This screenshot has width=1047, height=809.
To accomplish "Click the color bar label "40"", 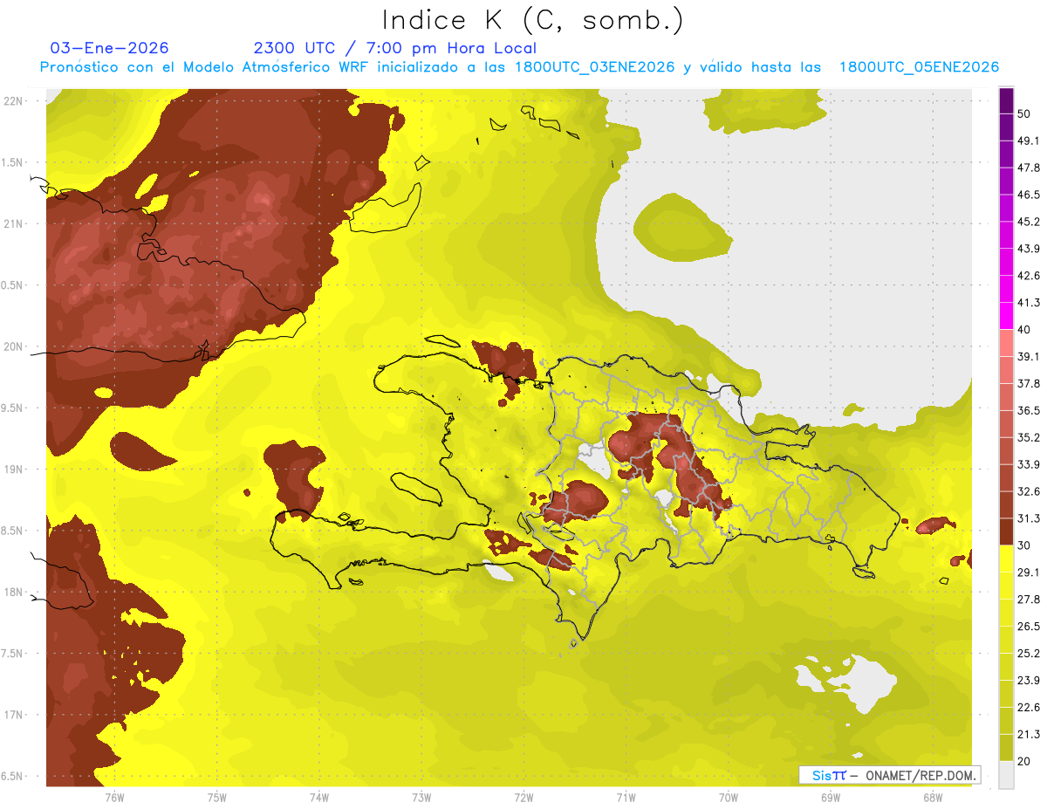I will (x=1024, y=330).
